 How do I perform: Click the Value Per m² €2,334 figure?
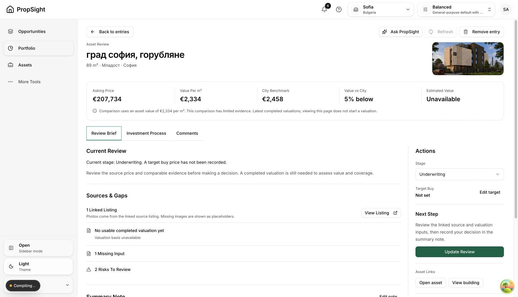coord(190,99)
